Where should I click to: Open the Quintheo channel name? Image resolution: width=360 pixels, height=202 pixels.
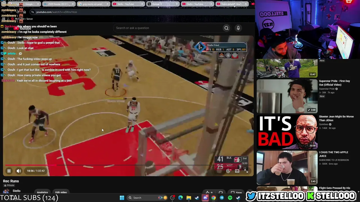point(324,125)
